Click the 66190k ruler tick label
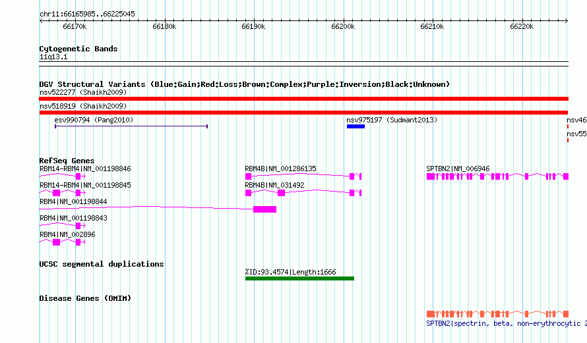587x343 pixels. (253, 26)
